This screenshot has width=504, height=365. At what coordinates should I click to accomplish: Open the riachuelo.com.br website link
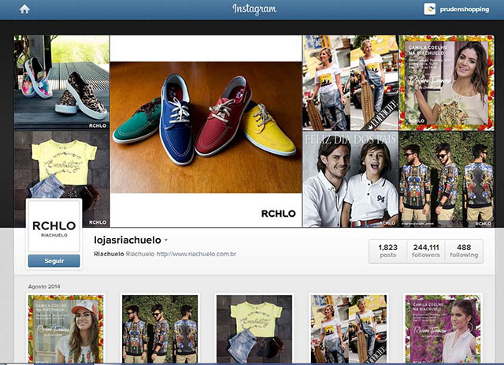pos(196,254)
